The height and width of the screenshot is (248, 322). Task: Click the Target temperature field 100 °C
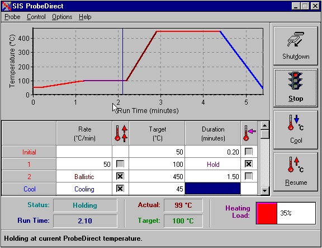(x=183, y=221)
